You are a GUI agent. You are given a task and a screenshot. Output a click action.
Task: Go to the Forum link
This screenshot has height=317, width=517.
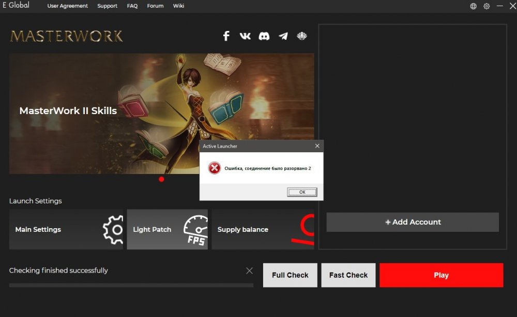(155, 6)
